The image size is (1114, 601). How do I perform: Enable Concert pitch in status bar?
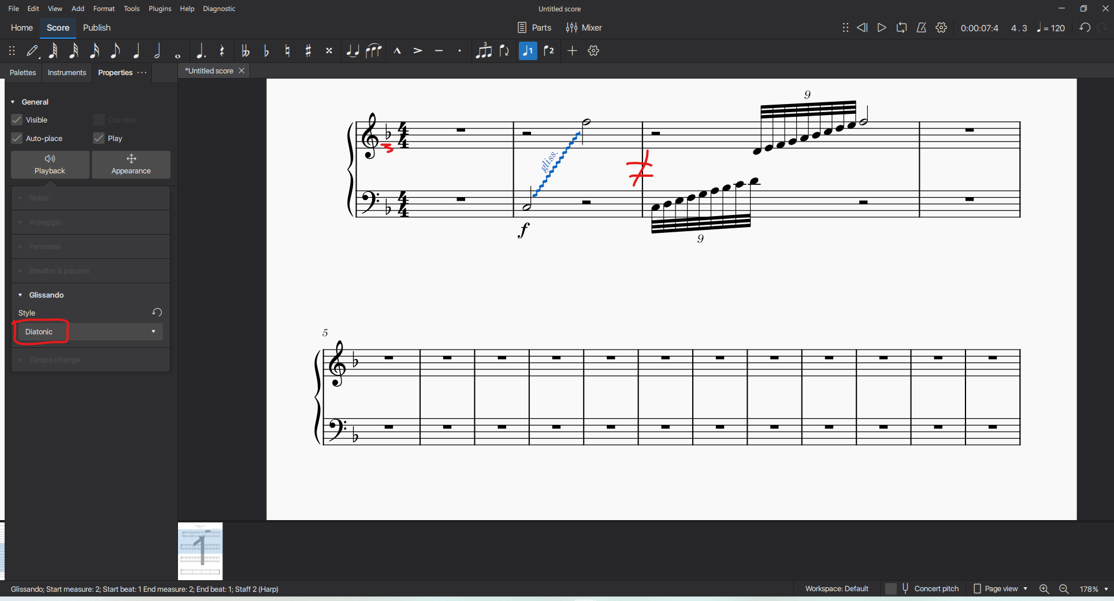(x=892, y=589)
